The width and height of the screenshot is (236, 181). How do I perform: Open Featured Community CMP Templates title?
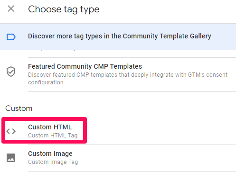pos(85,66)
